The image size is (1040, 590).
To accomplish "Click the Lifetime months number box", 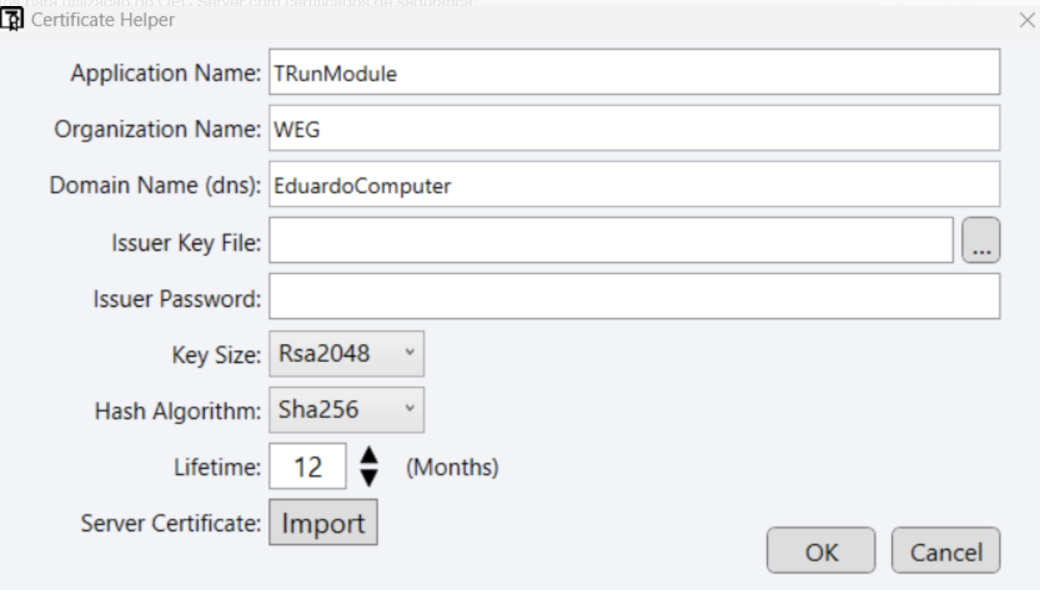I will [308, 466].
